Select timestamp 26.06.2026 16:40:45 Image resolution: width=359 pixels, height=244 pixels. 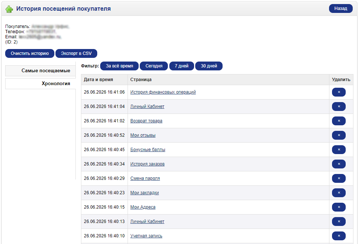point(104,150)
